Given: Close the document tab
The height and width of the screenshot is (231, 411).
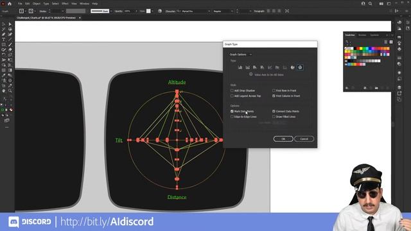Looking at the screenshot, I should click(x=80, y=18).
